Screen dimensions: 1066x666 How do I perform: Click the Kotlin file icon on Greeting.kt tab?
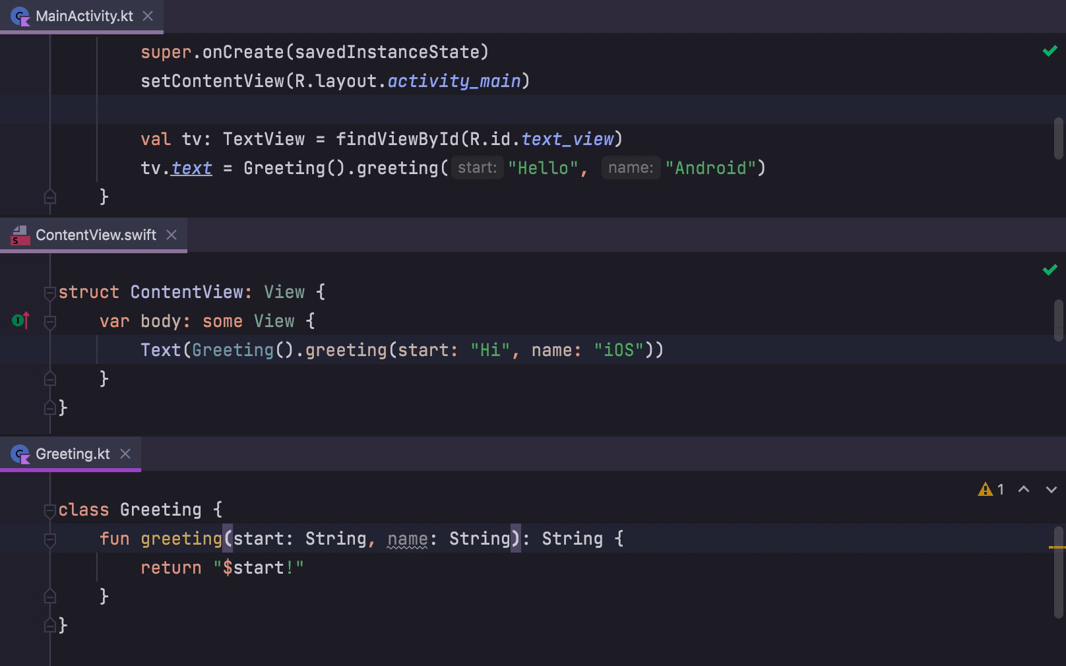click(x=20, y=454)
